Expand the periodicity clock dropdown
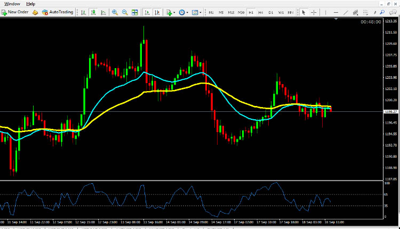Screen dimensions: 400x229 pyautogui.click(x=187, y=12)
